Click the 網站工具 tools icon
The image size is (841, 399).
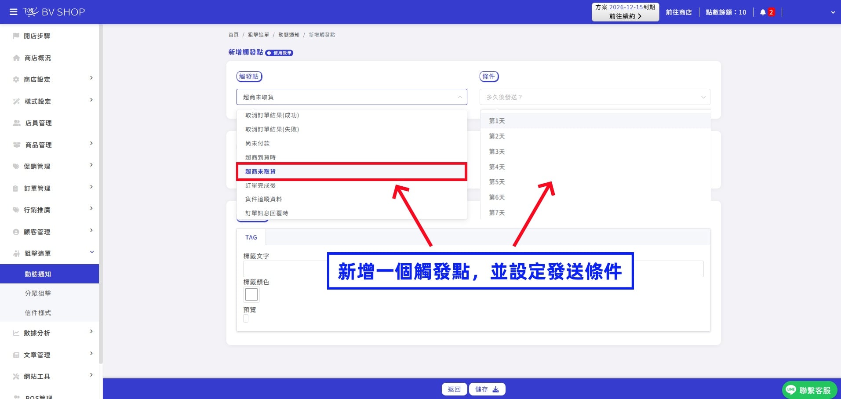pyautogui.click(x=16, y=377)
